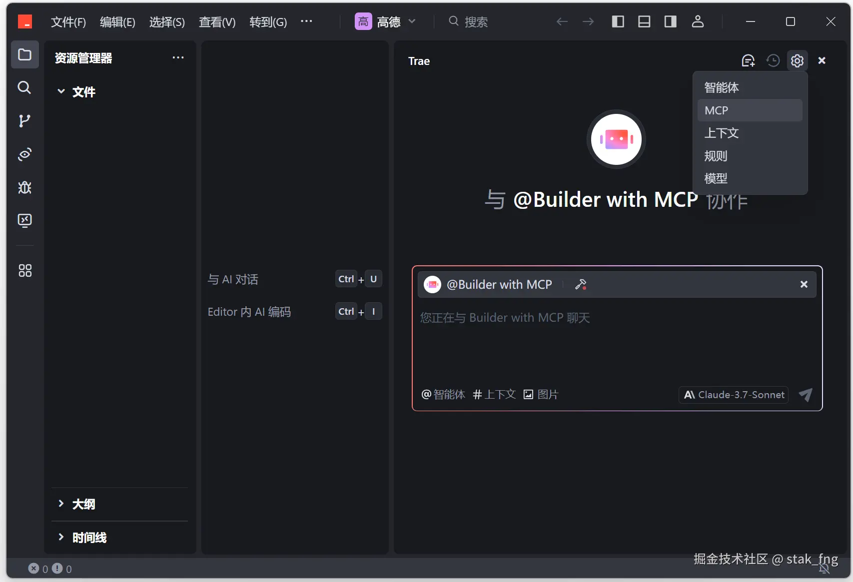The width and height of the screenshot is (853, 582).
Task: Select 模型 in settings dropdown
Action: [x=750, y=178]
